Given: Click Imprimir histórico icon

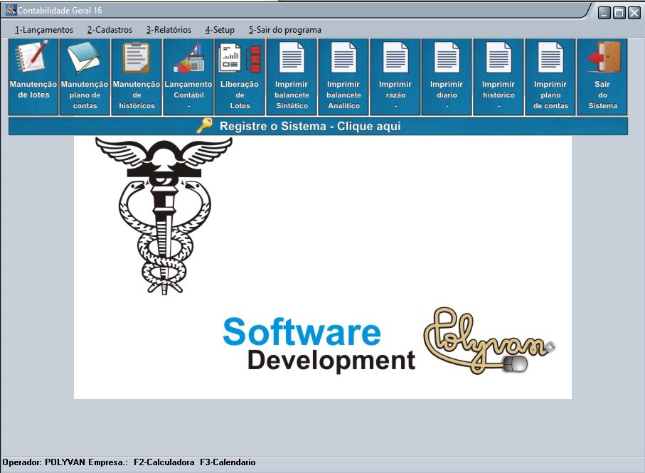Looking at the screenshot, I should pyautogui.click(x=499, y=77).
